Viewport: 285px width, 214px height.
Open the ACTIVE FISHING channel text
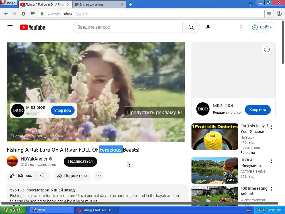[253, 172]
